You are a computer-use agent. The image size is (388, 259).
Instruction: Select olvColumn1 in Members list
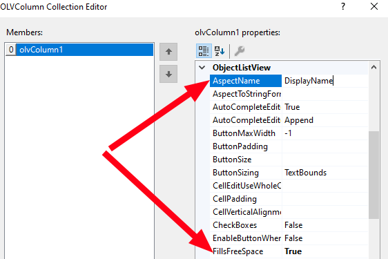(85, 50)
